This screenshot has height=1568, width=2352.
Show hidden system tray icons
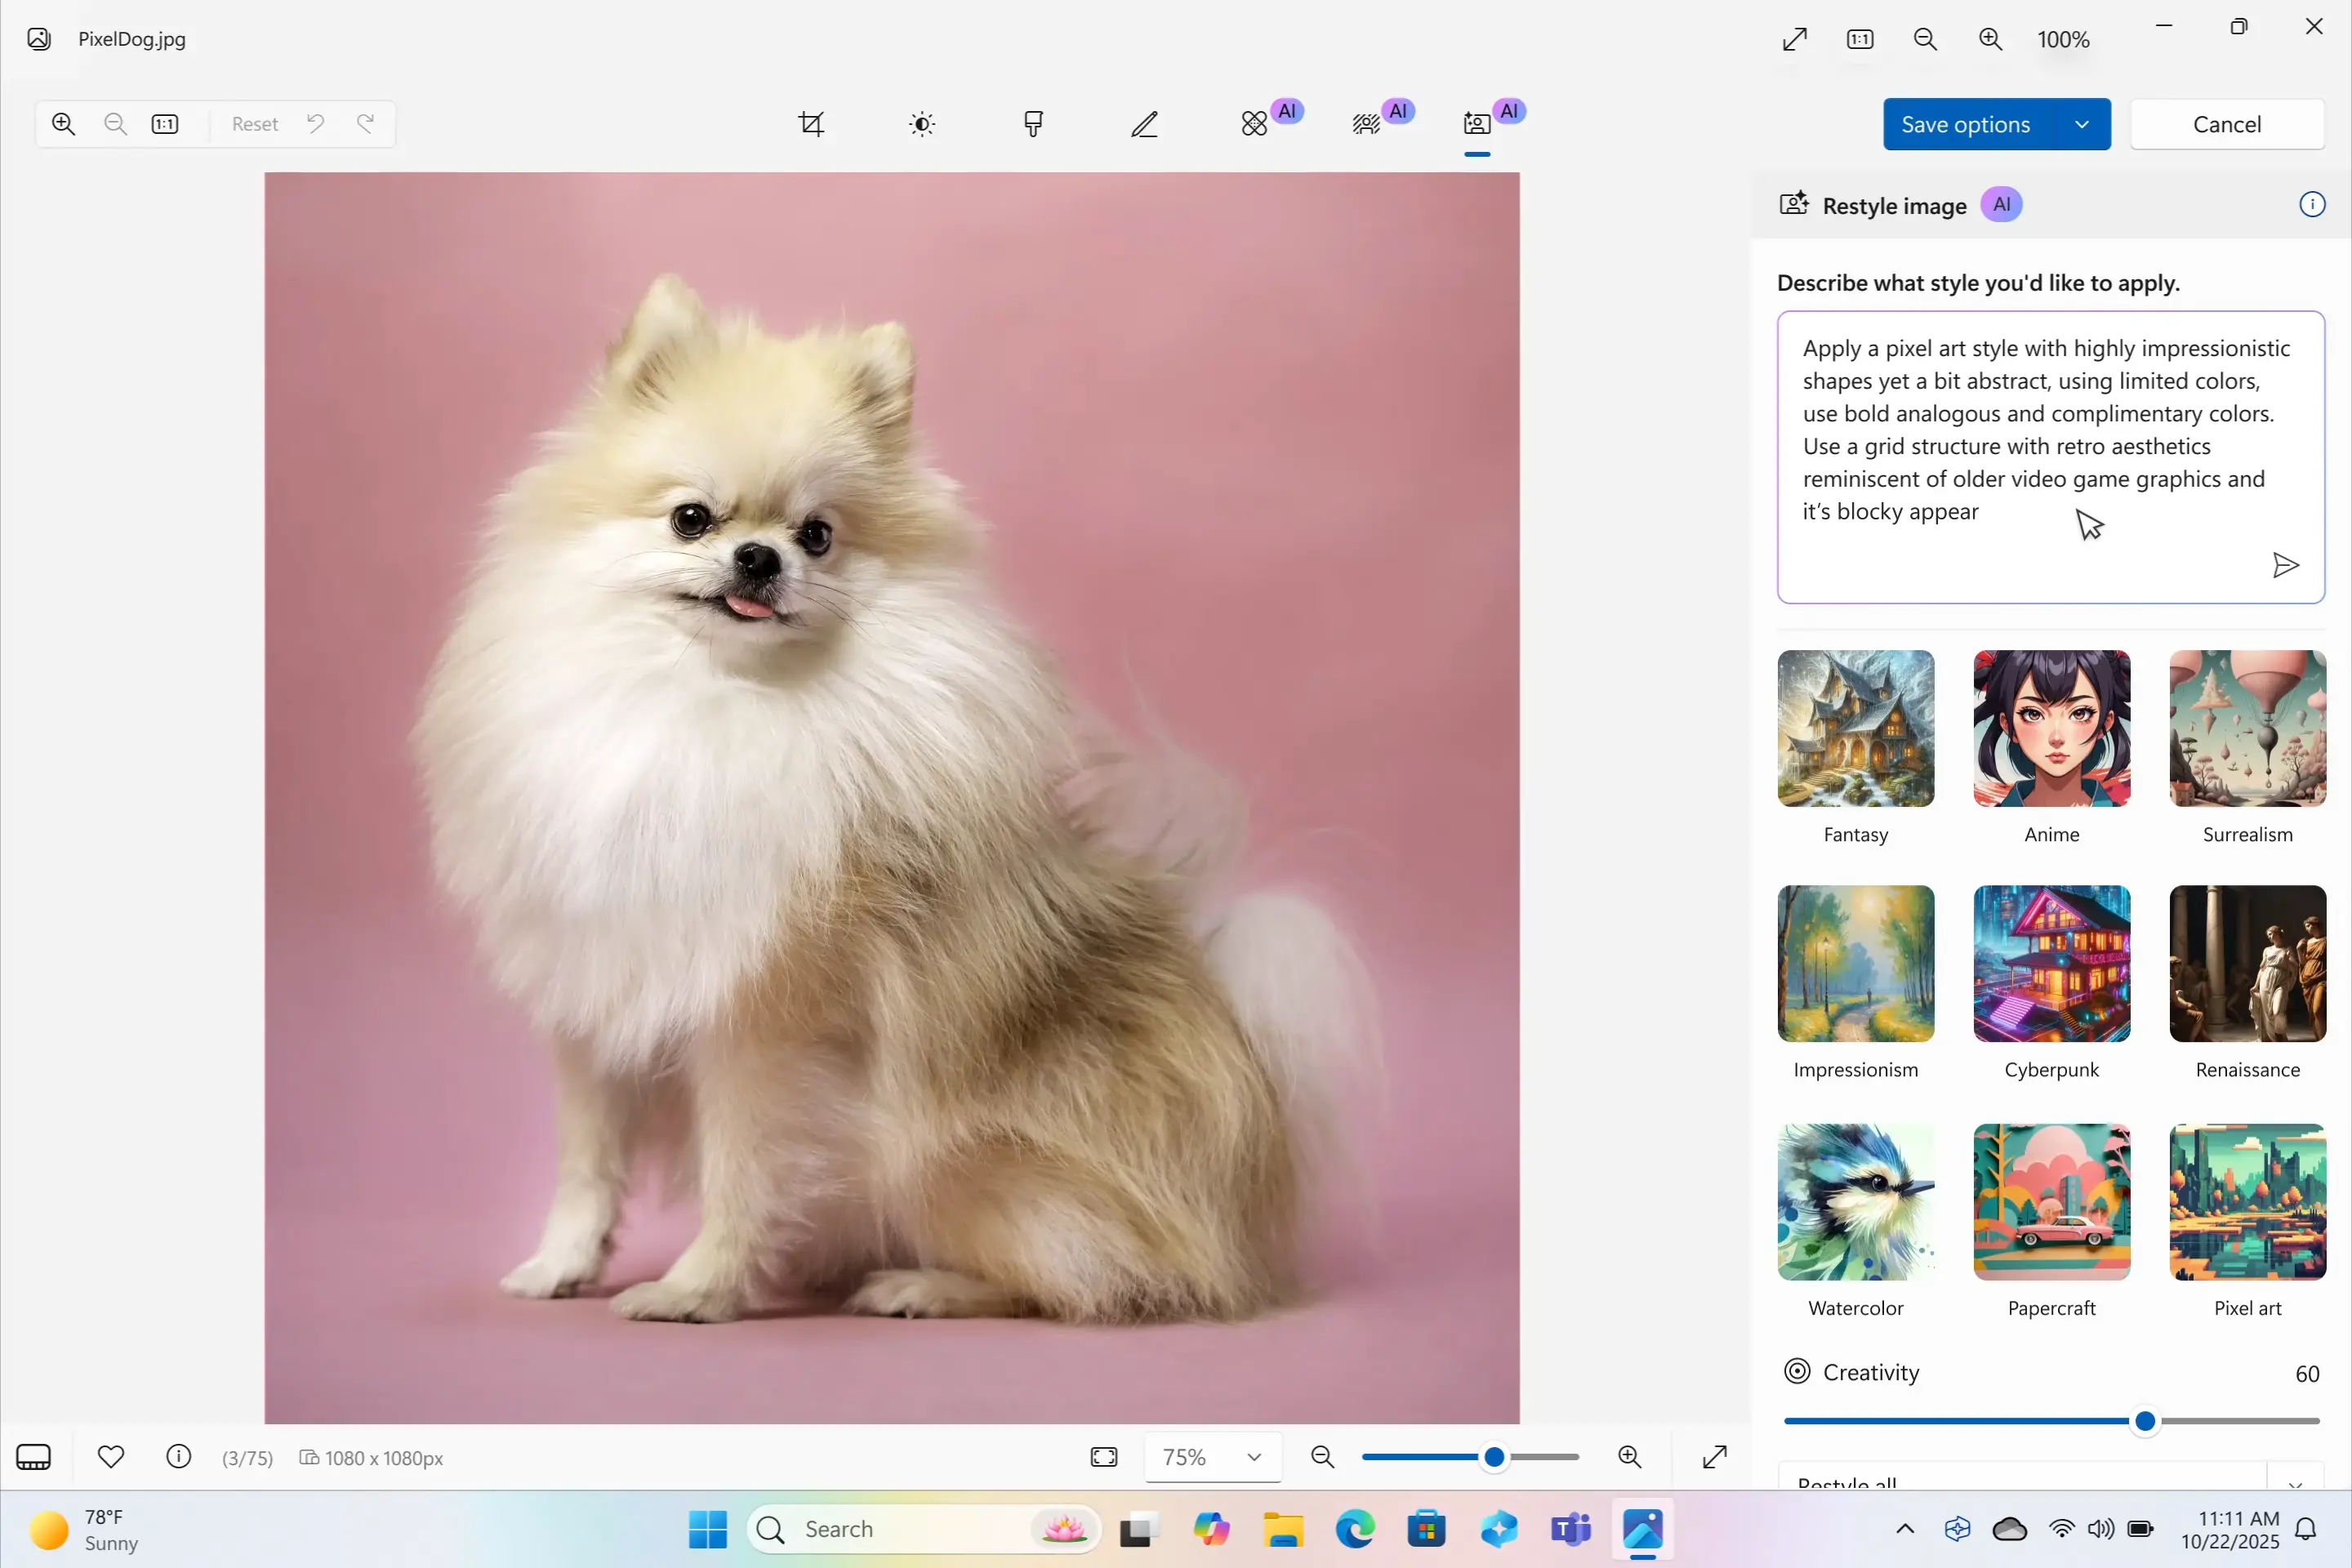point(1905,1529)
